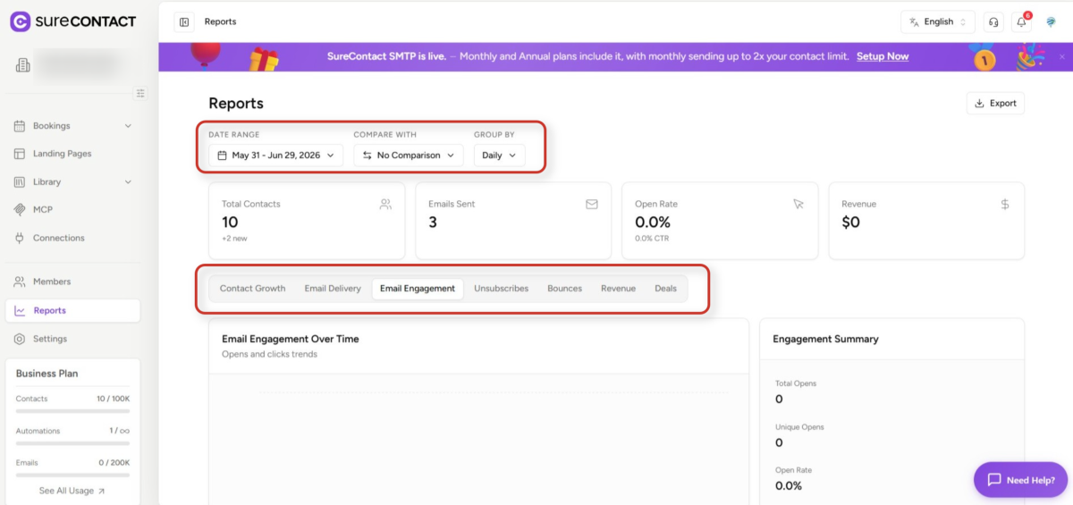Open the English language selector
This screenshot has height=505, width=1073.
(x=938, y=21)
